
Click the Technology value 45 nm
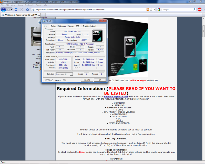60,40
